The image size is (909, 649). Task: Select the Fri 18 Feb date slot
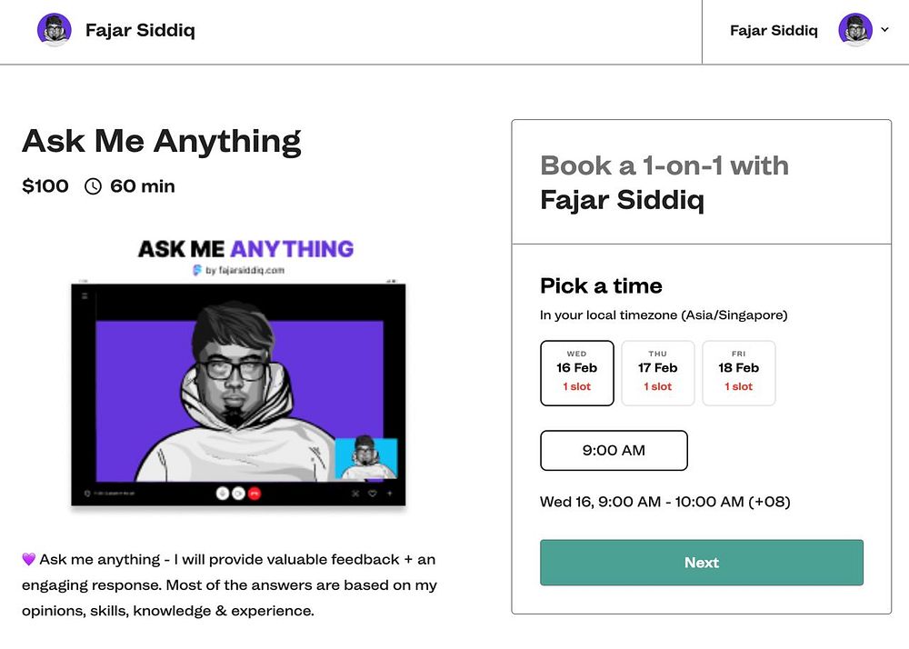(738, 374)
